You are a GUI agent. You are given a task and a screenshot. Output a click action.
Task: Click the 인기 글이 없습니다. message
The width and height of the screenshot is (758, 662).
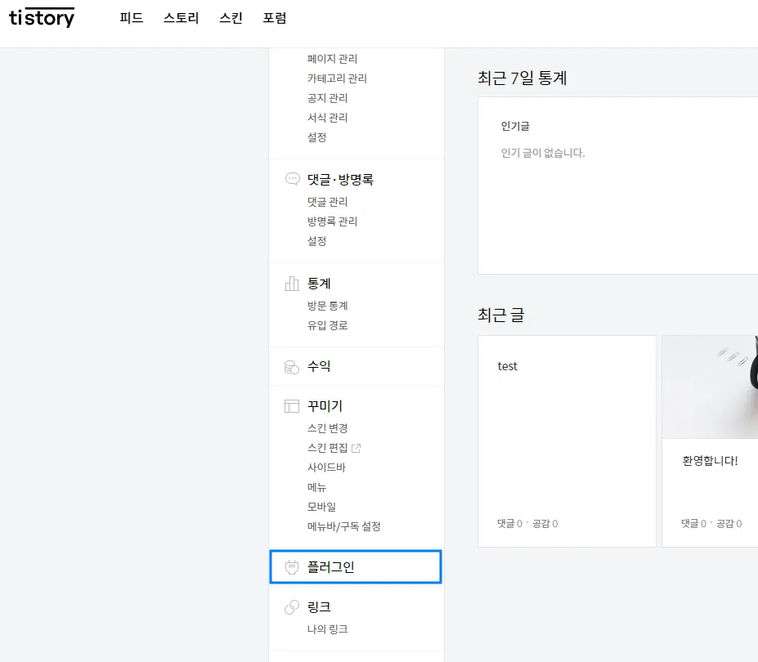coord(543,153)
